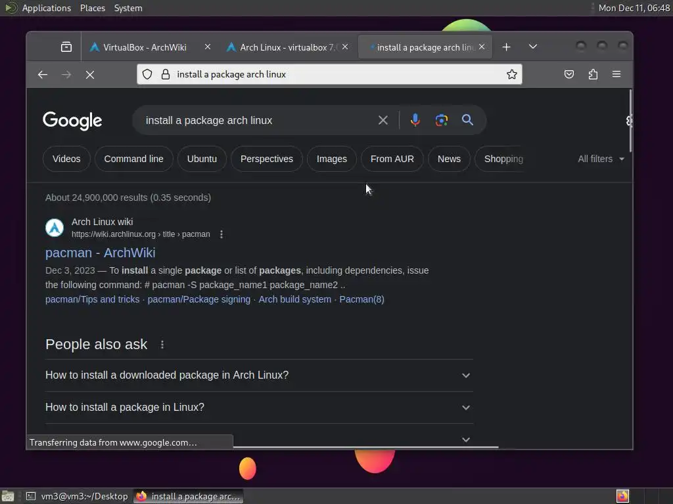Open the Extensions puzzle icon
The height and width of the screenshot is (504, 673).
[x=593, y=75]
